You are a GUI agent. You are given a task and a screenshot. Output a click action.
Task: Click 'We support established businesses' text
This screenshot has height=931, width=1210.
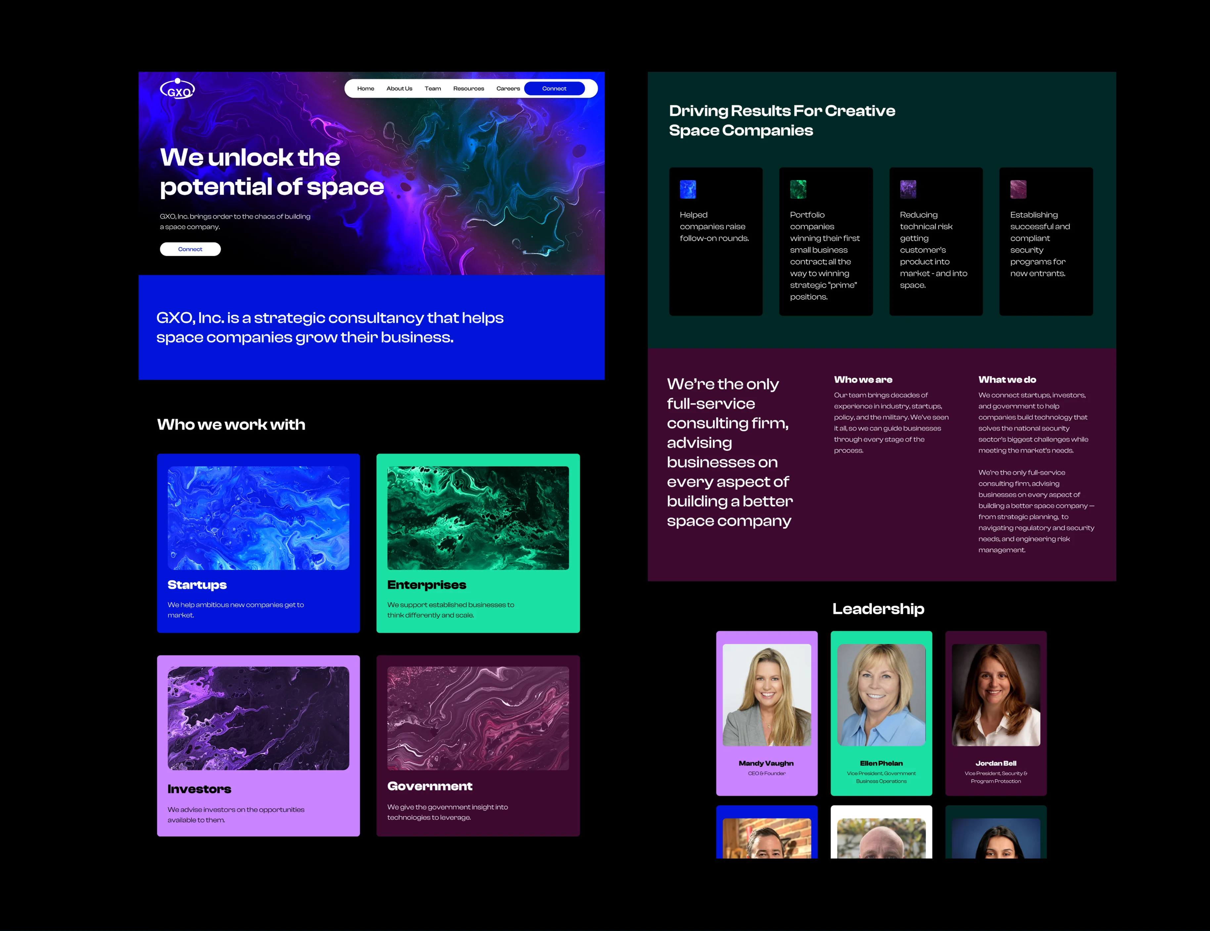pos(451,610)
